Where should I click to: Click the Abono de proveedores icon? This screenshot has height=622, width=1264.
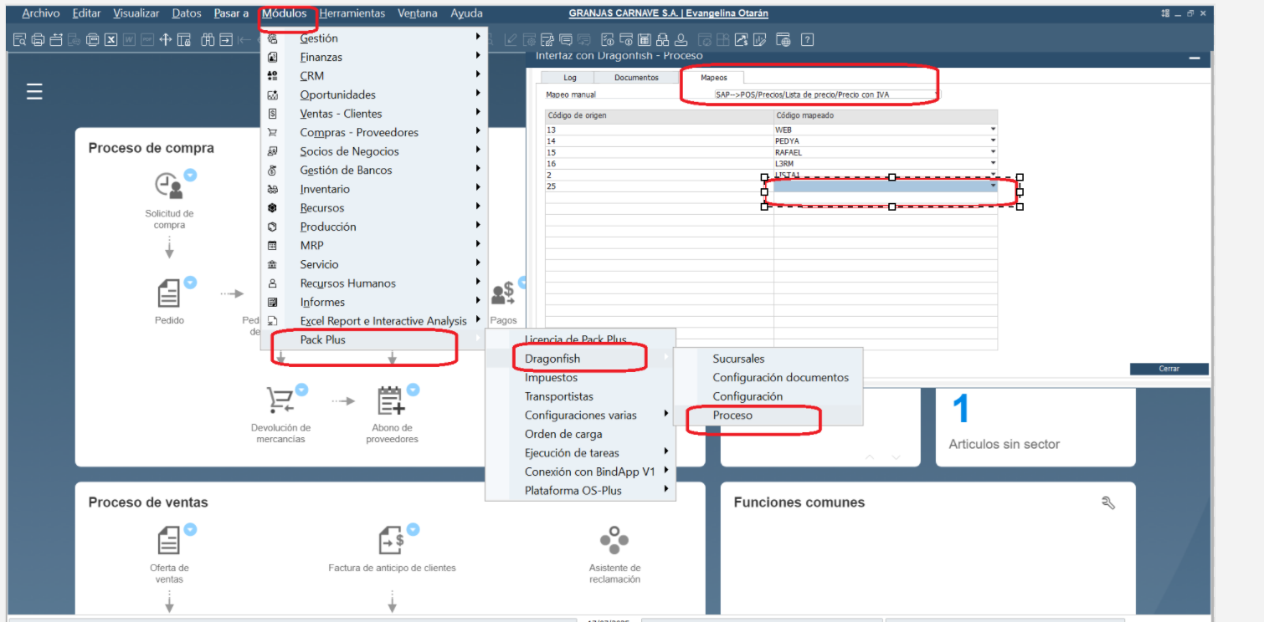(x=391, y=400)
